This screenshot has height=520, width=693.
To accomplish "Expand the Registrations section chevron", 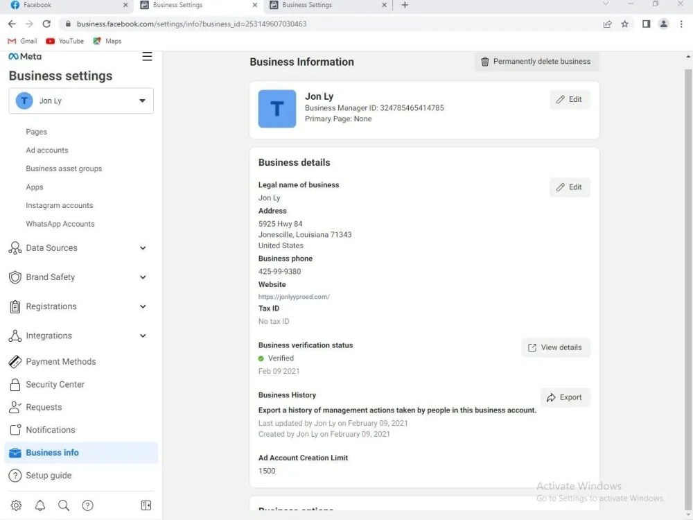I will click(x=143, y=306).
